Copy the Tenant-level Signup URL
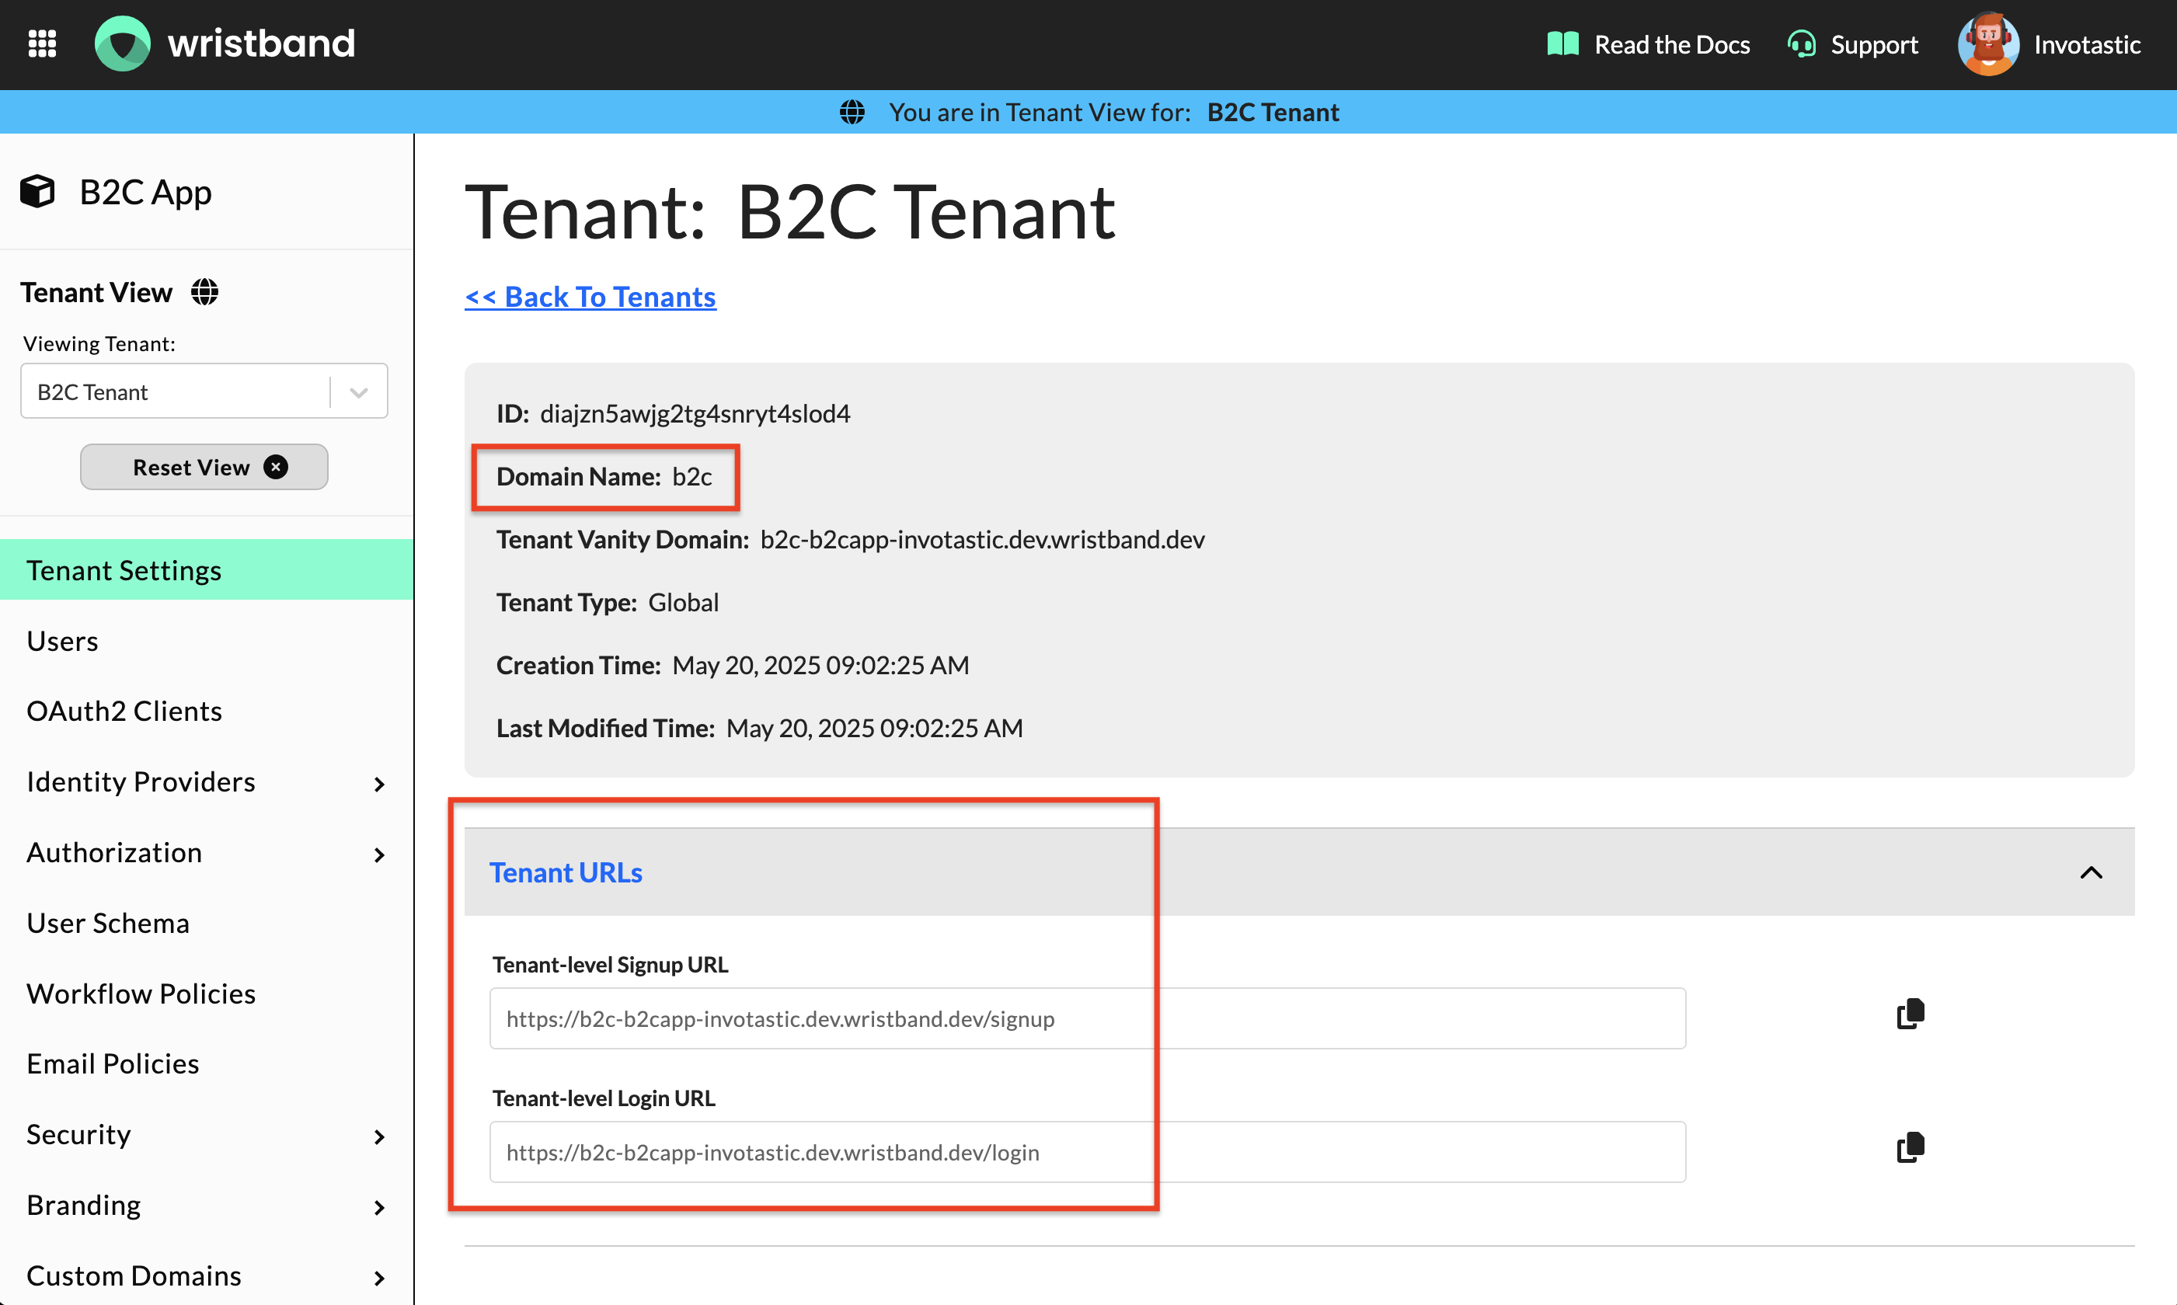 click(x=1910, y=1014)
